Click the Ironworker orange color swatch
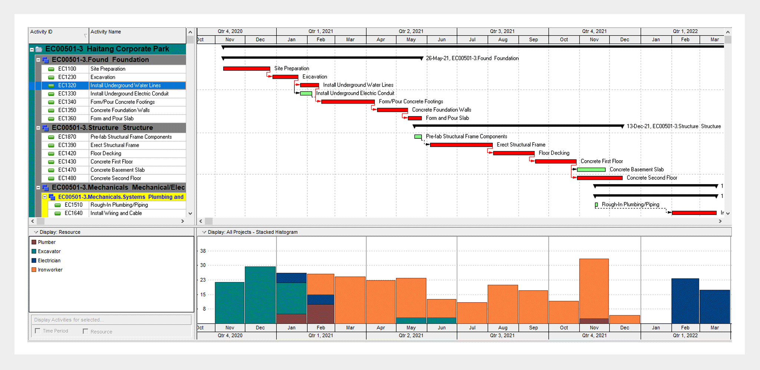This screenshot has width=760, height=370. pyautogui.click(x=34, y=270)
